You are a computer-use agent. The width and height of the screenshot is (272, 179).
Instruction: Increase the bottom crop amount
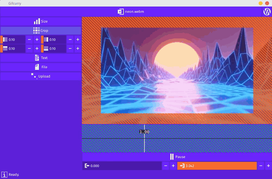coord(78,49)
